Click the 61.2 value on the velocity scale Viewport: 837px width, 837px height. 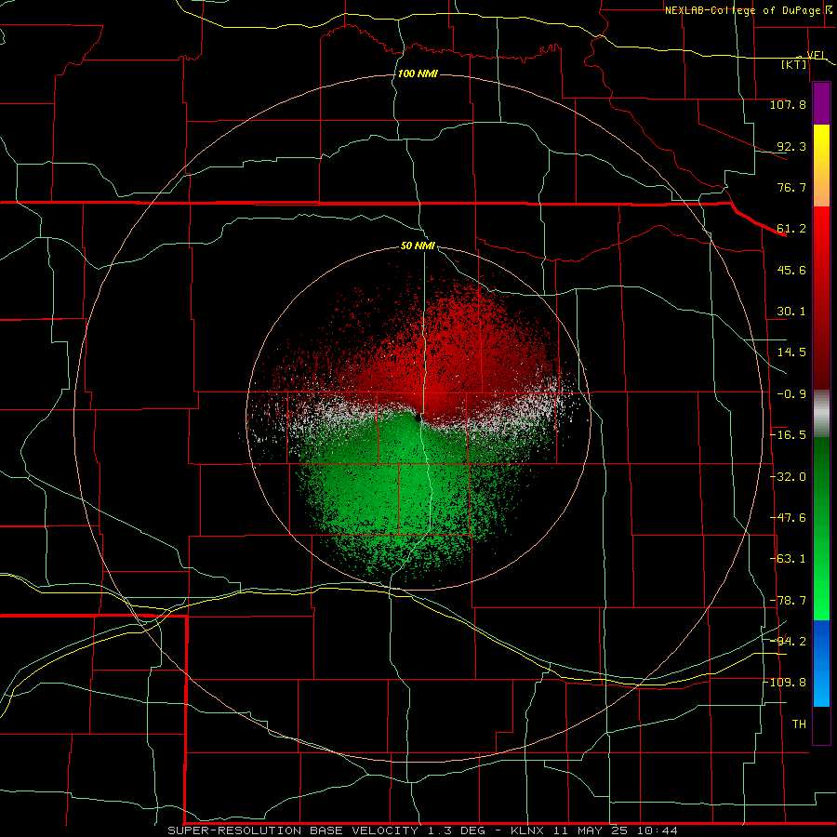click(x=791, y=229)
